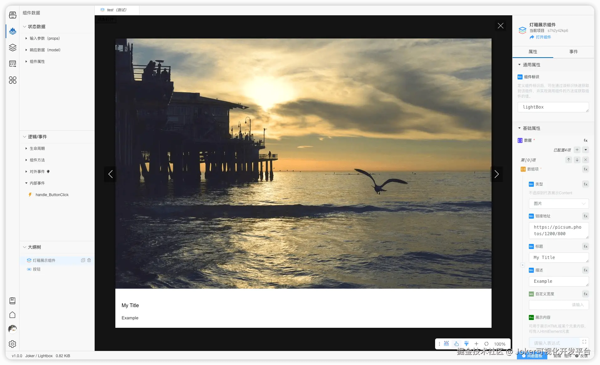The height and width of the screenshot is (365, 600).
Task: Expand 生命周期 tree node
Action: point(26,148)
